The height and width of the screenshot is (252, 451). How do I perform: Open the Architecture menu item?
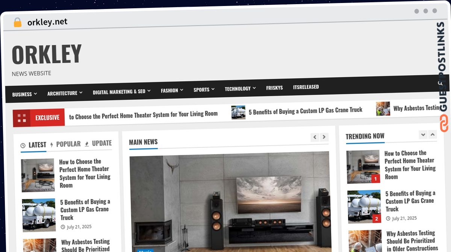[x=62, y=93]
